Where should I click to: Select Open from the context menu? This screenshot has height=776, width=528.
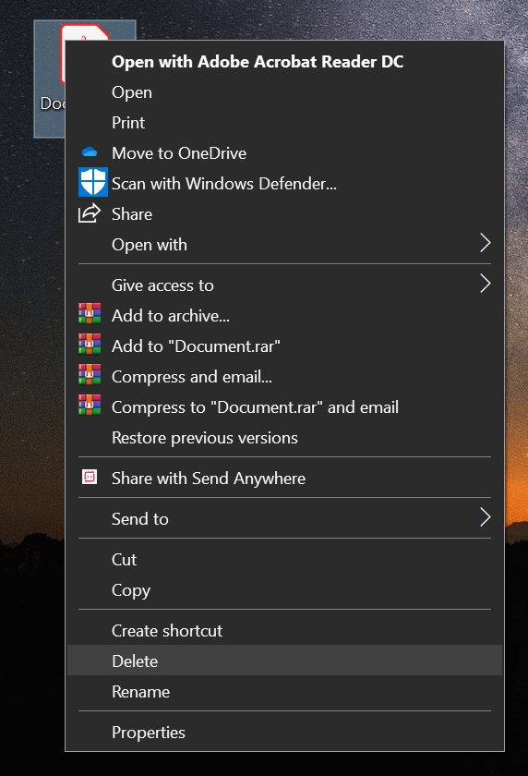click(284, 92)
